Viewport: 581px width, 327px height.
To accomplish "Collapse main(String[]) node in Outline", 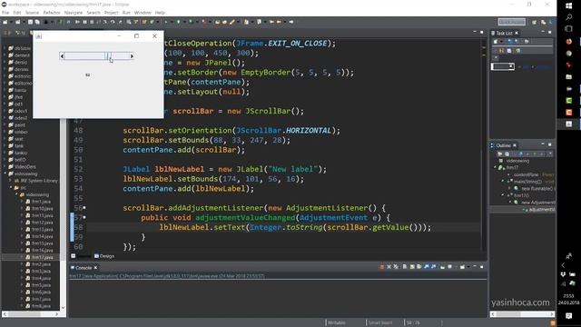I will pos(503,182).
